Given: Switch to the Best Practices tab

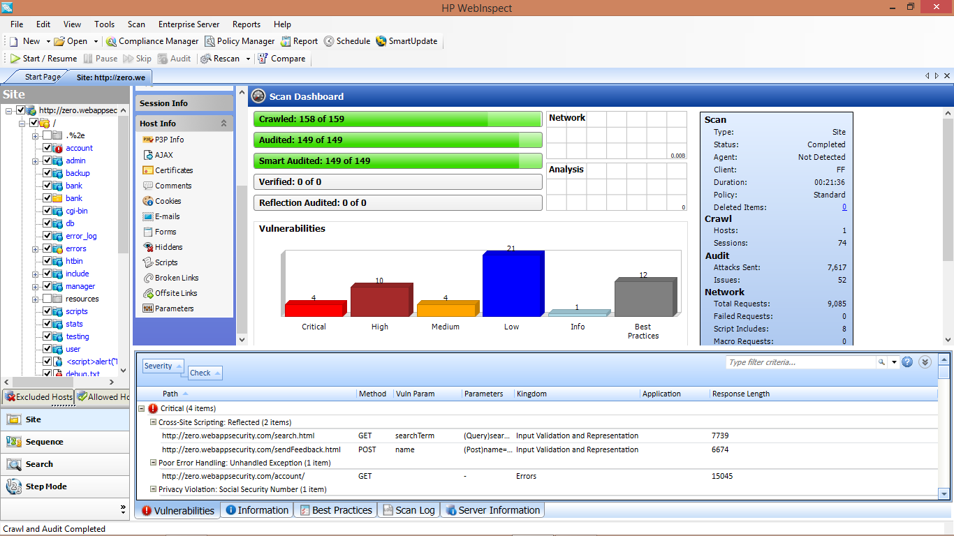Looking at the screenshot, I should coord(335,510).
